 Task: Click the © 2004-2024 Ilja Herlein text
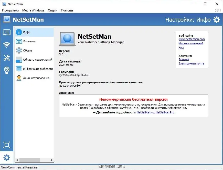click(x=74, y=75)
